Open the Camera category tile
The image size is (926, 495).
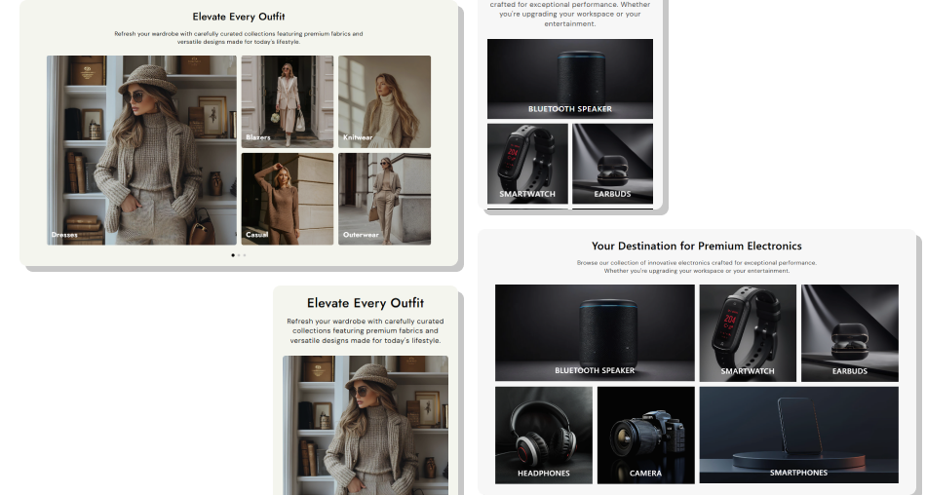(646, 436)
